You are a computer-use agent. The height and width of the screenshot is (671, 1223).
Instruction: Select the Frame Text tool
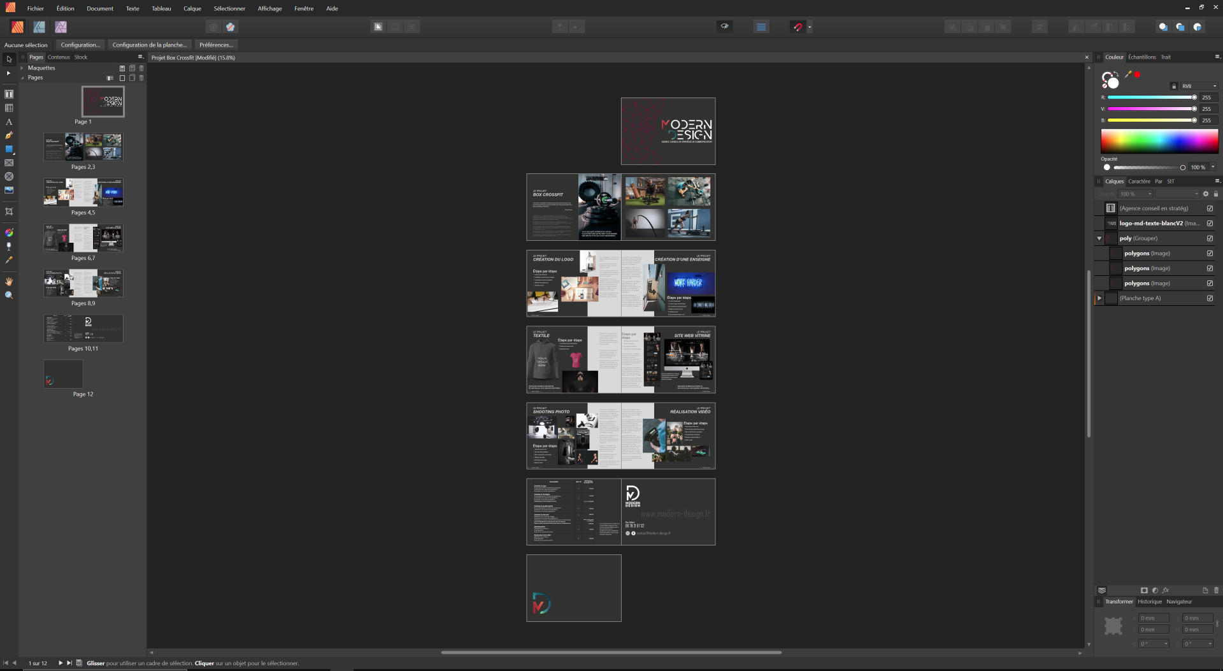9,94
